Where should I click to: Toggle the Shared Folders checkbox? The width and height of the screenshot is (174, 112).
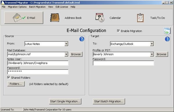[x=8, y=77]
